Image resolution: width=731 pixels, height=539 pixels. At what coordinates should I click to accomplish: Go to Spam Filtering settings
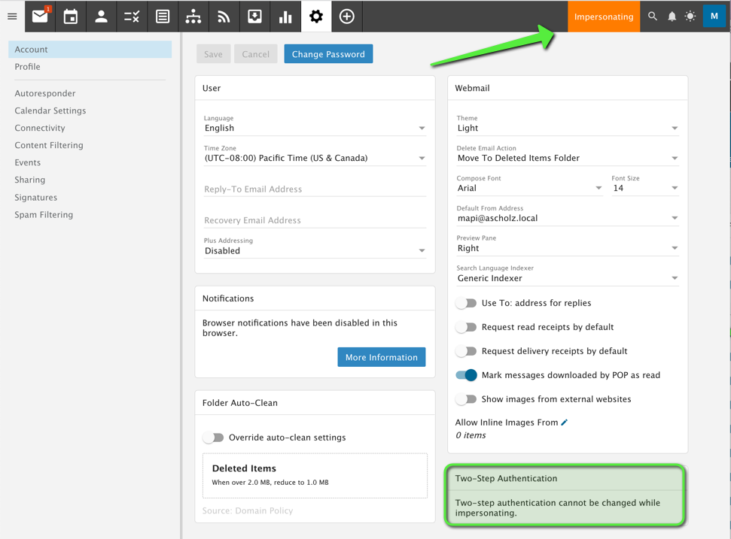44,214
